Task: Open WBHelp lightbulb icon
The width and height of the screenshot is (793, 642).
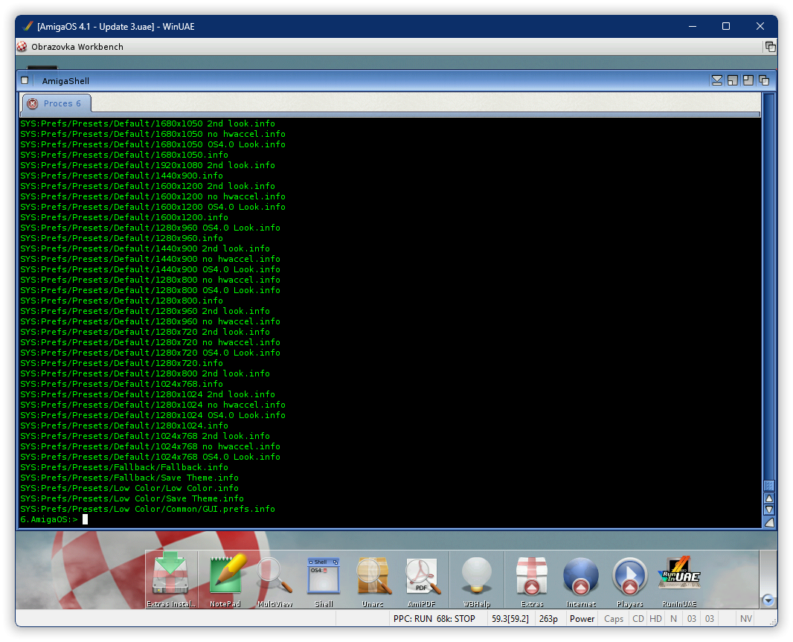Action: (477, 578)
